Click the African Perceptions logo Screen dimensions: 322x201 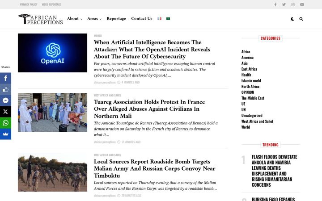[x=40, y=19]
